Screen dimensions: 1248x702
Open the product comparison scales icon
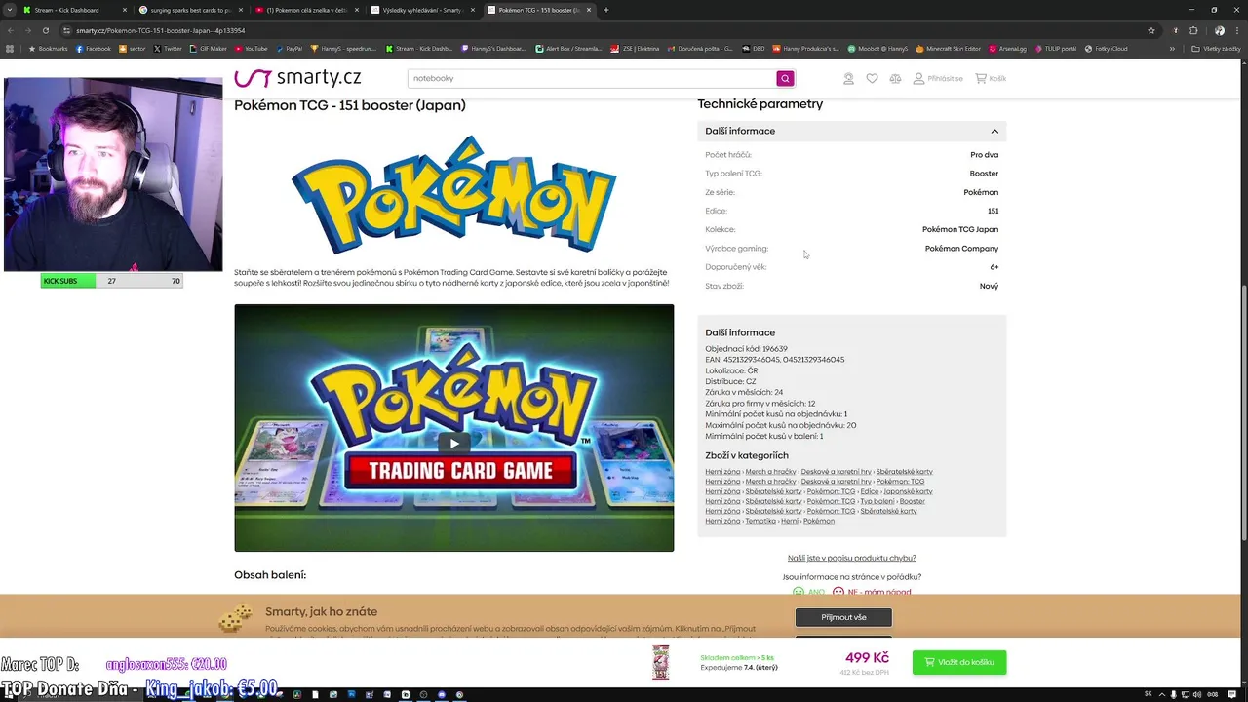[895, 78]
